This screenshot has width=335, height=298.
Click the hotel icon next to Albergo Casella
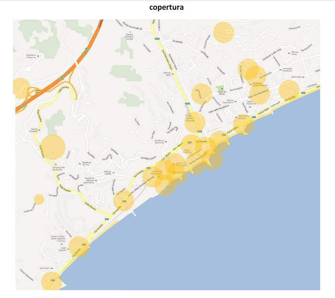[x=113, y=173]
